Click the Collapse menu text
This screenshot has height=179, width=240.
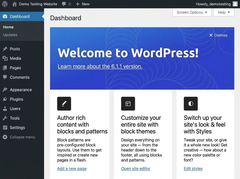[x=22, y=137]
